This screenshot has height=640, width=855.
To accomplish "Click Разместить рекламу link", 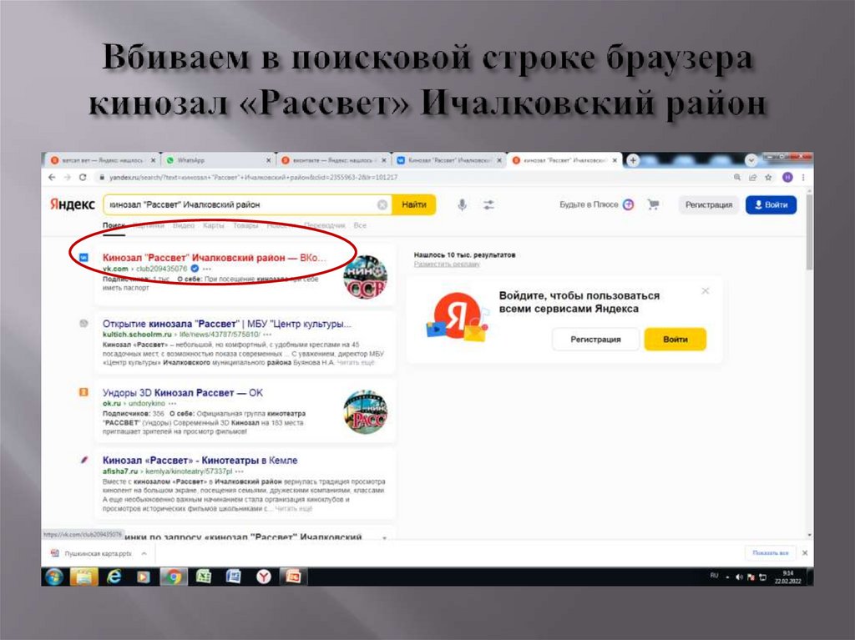I will [x=447, y=264].
